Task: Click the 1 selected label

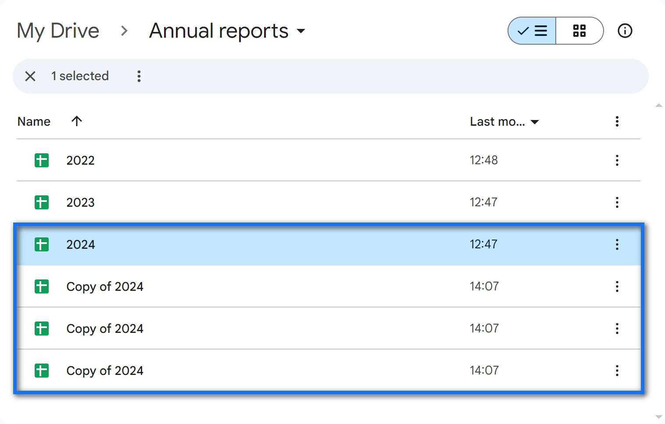Action: tap(80, 76)
